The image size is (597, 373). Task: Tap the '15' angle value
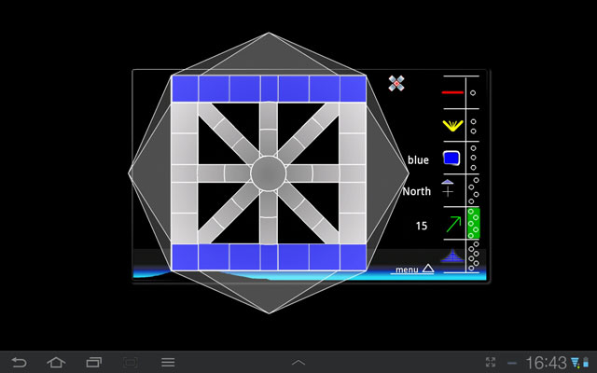422,226
